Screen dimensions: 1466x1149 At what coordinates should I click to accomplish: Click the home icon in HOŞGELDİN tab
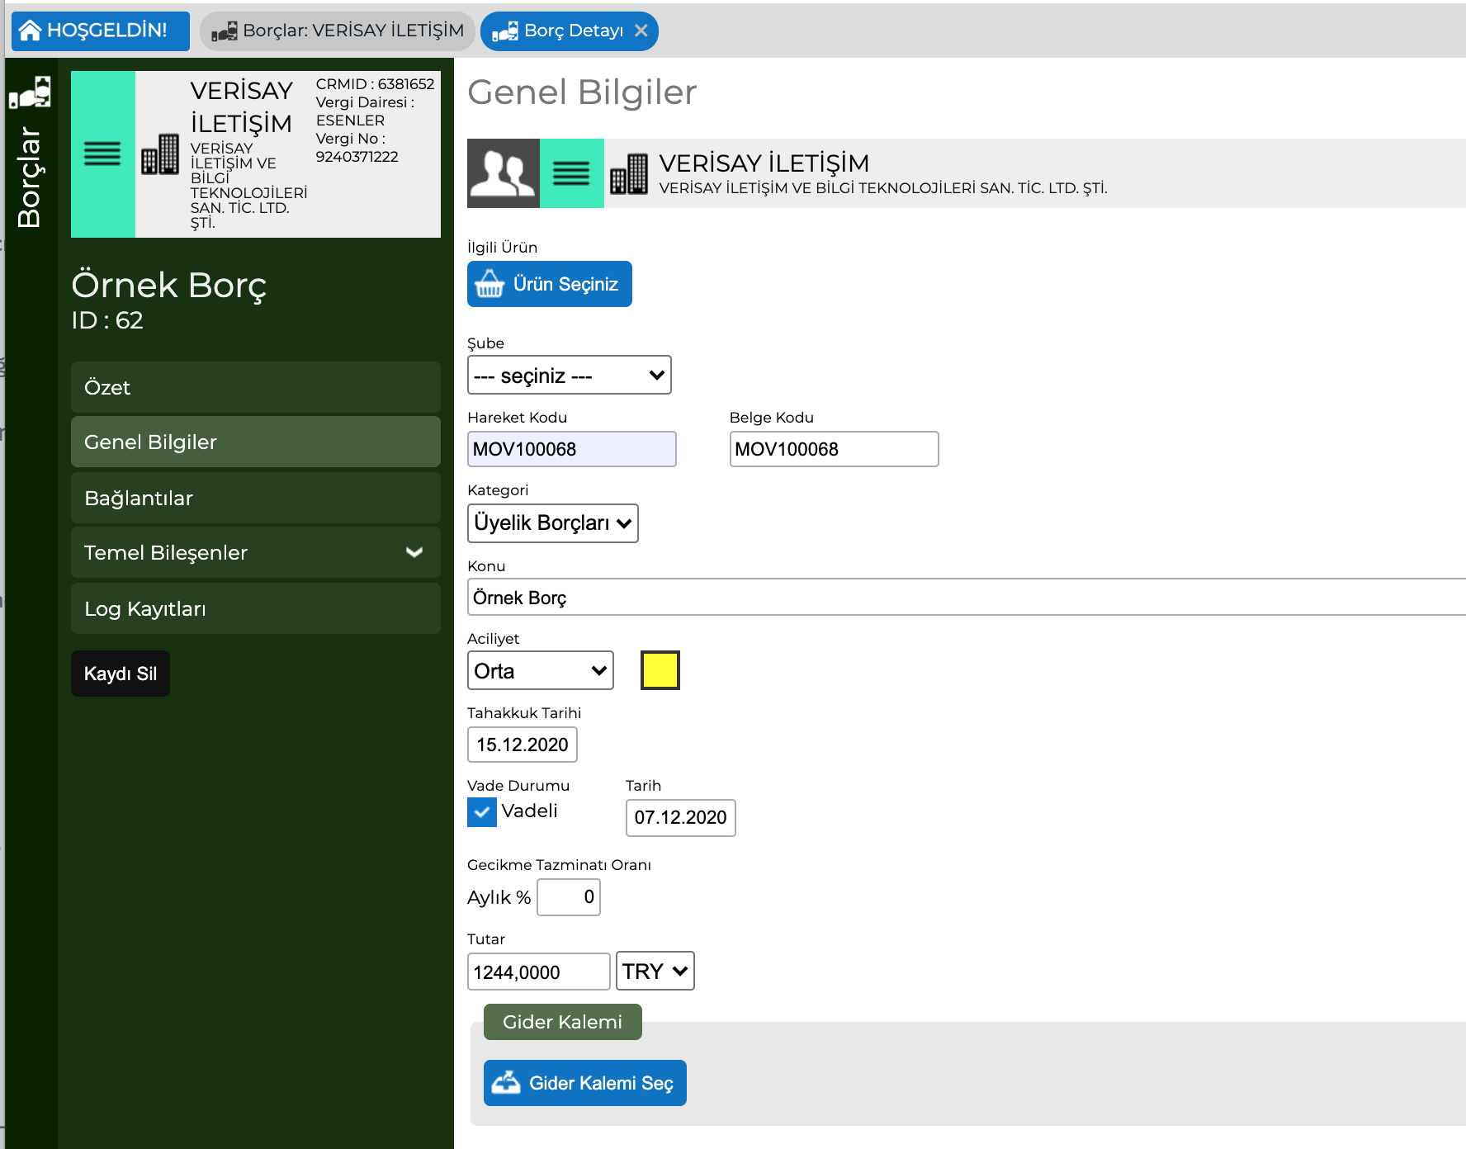pyautogui.click(x=31, y=31)
